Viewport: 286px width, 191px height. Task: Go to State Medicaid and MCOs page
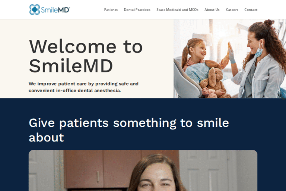(177, 10)
